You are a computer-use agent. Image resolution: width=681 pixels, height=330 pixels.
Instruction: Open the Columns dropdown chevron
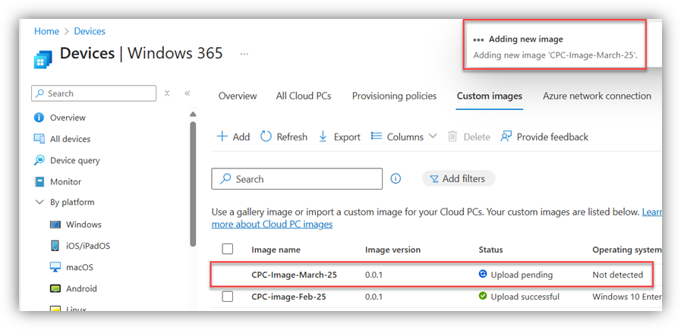[x=433, y=137]
